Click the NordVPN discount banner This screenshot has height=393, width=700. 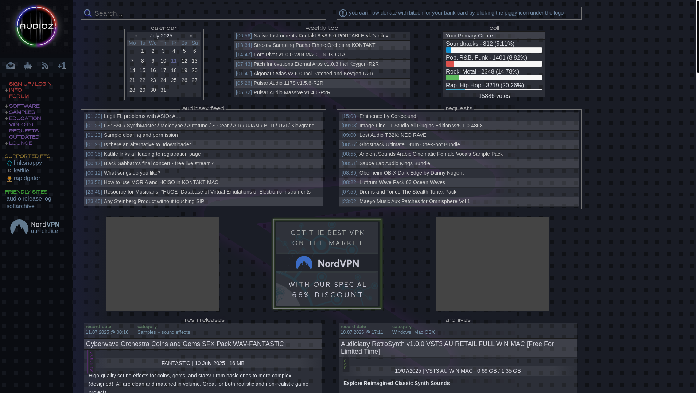[327, 264]
